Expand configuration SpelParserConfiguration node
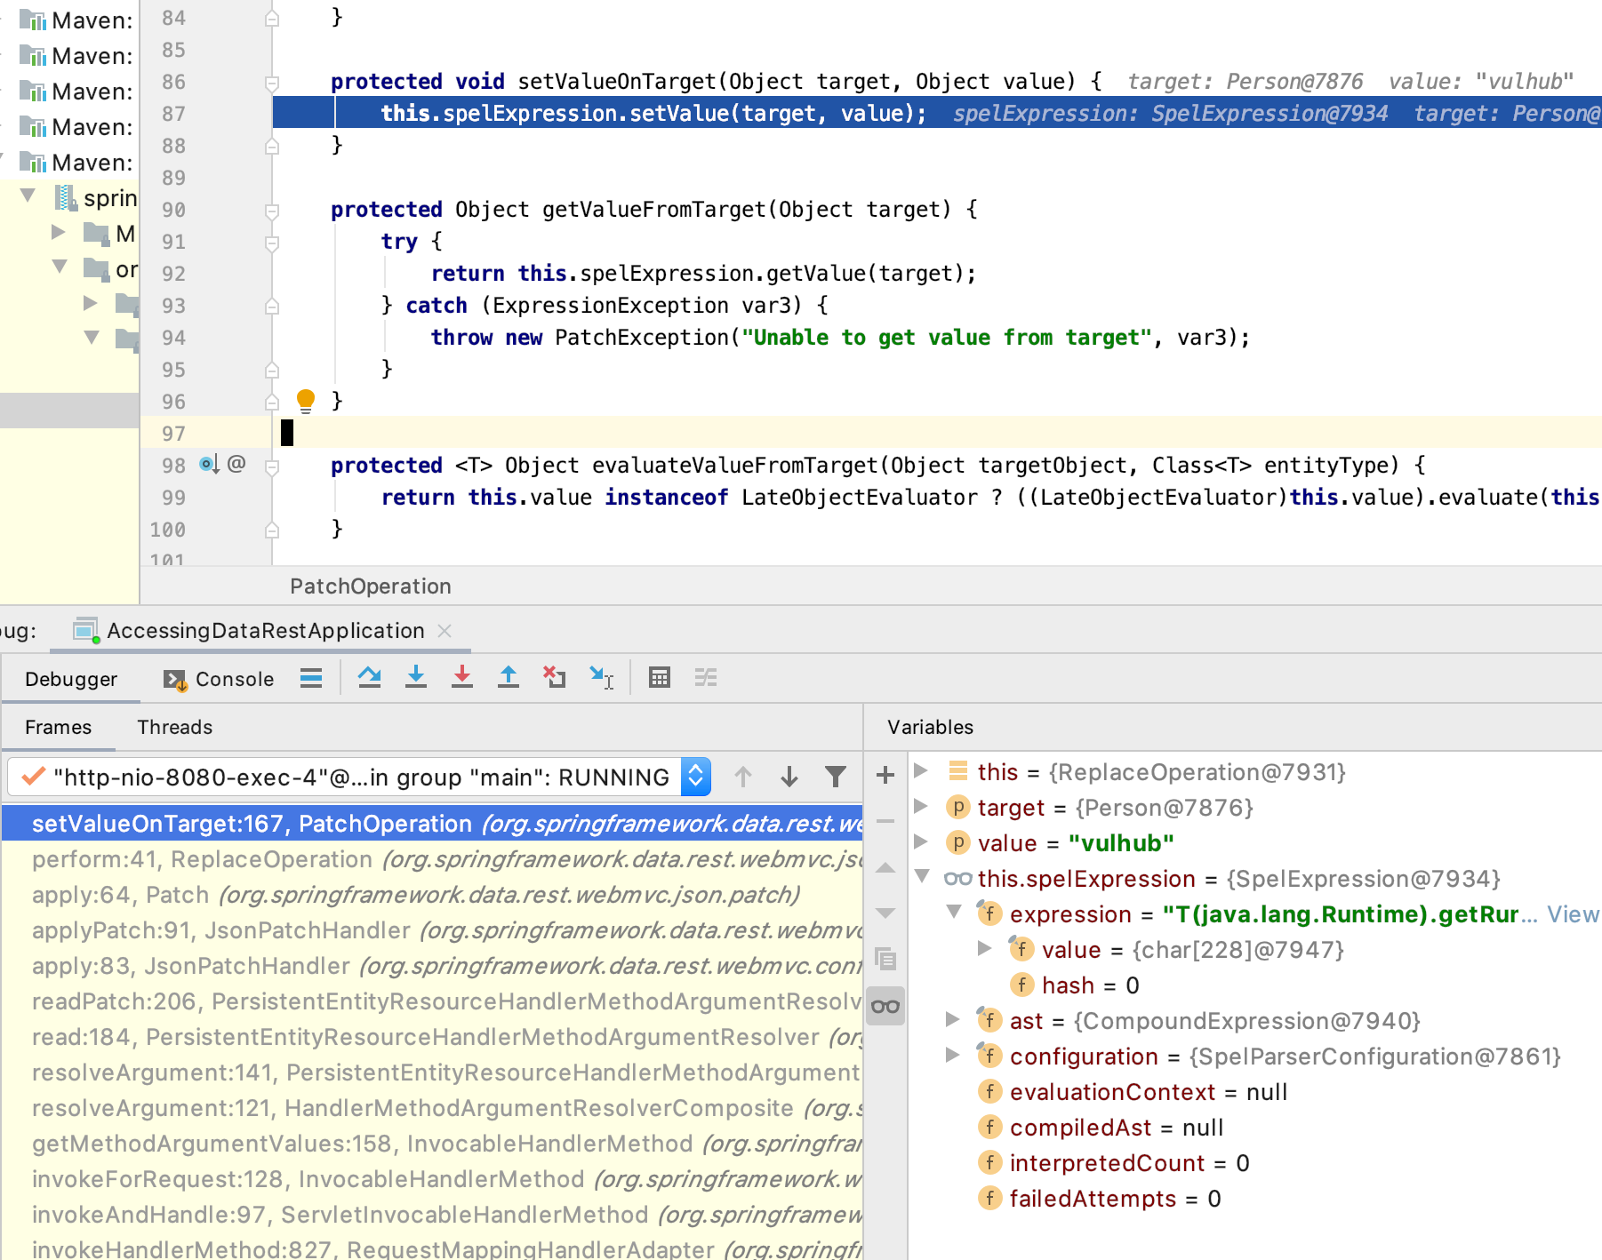 coord(952,1055)
